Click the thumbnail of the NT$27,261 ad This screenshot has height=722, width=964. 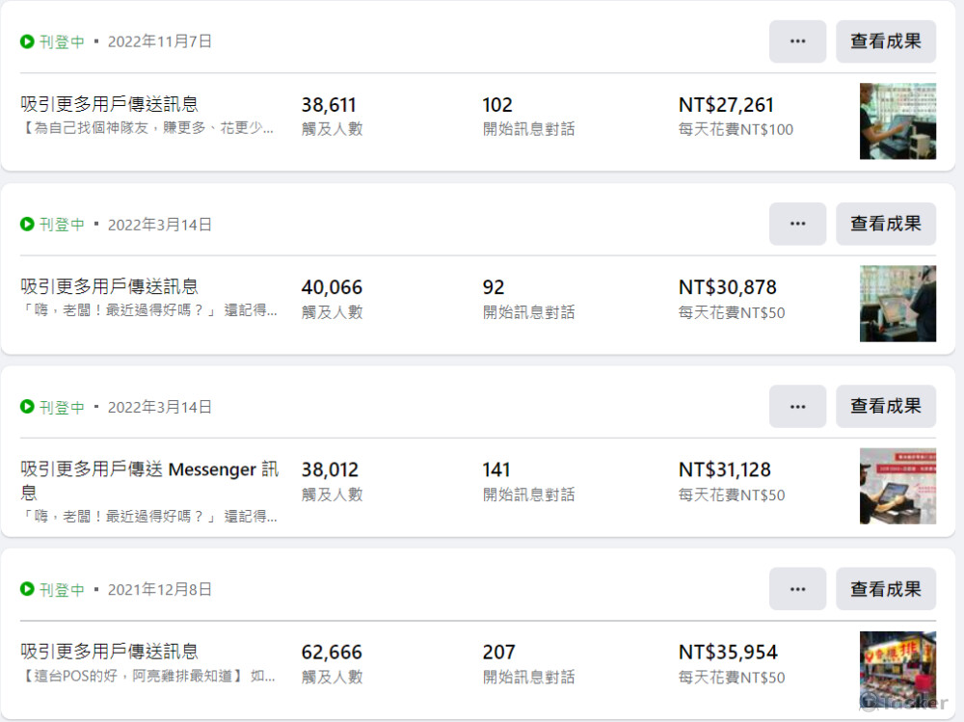click(x=897, y=120)
